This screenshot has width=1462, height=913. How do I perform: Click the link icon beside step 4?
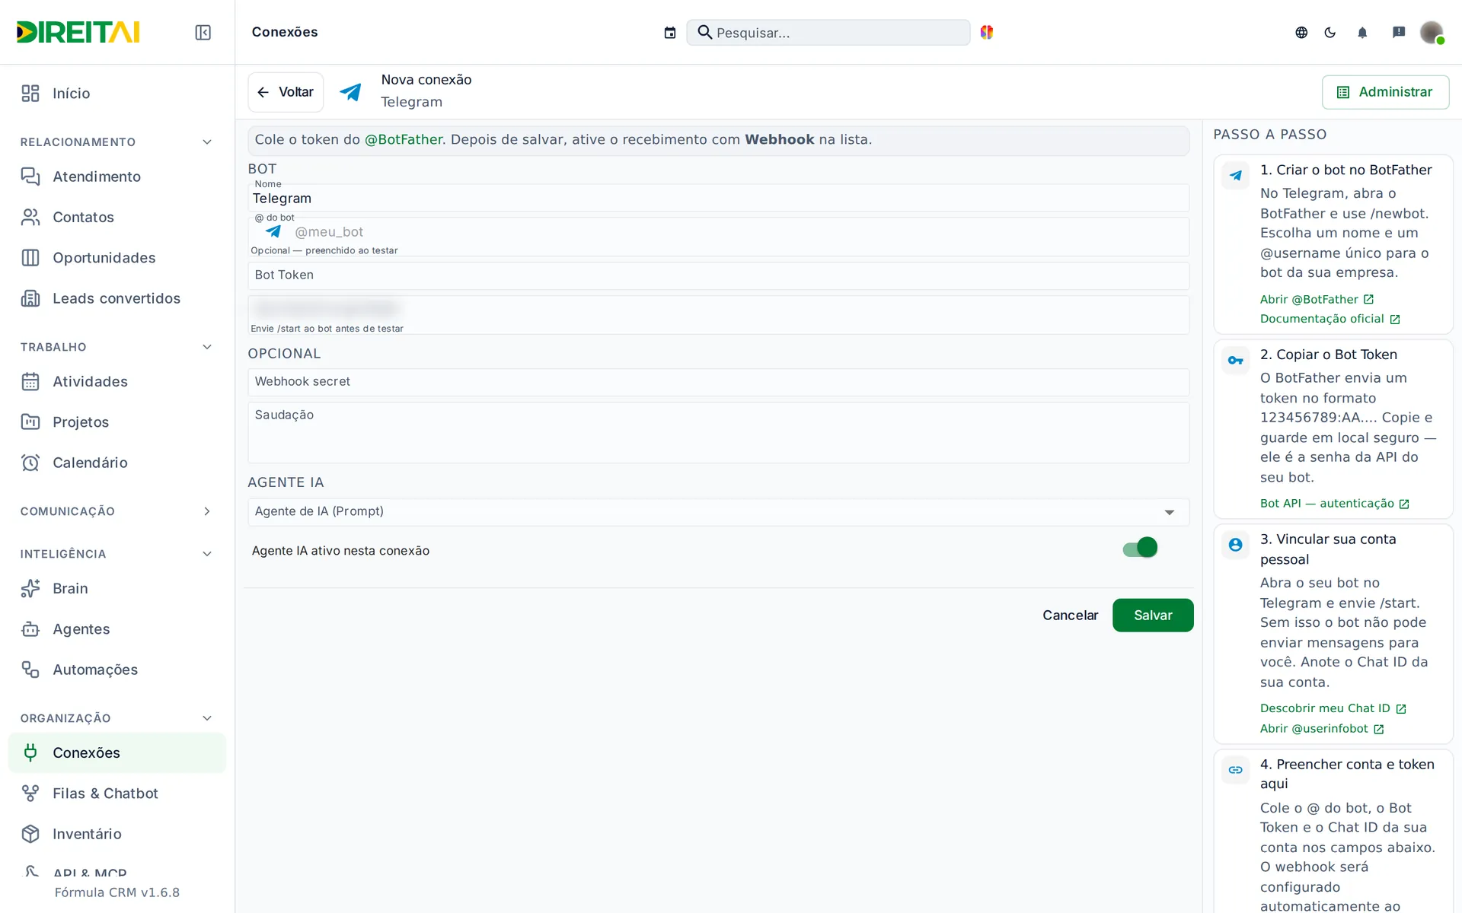1235,770
